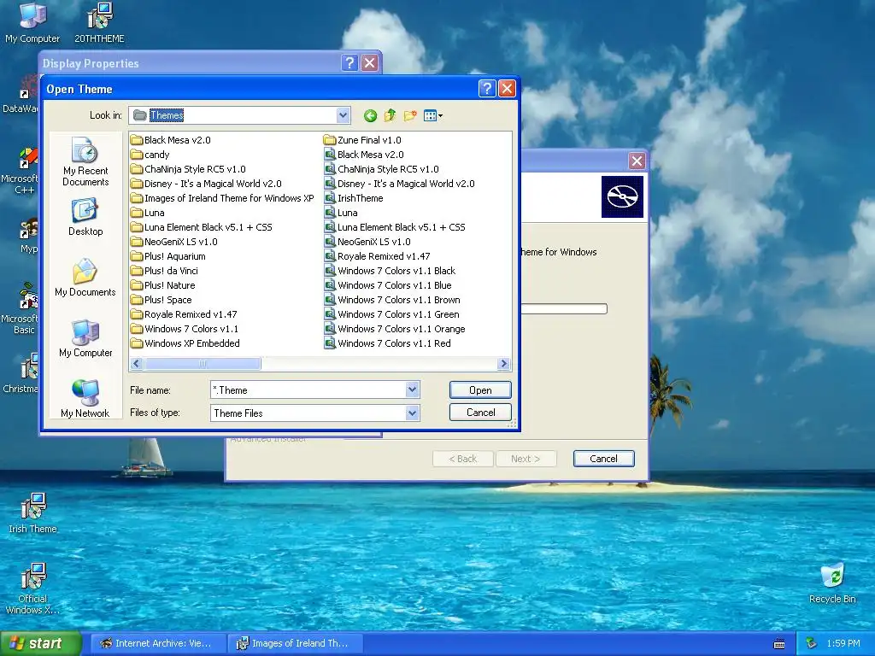Cancel the Open Theme dialog
This screenshot has width=875, height=656.
(480, 413)
